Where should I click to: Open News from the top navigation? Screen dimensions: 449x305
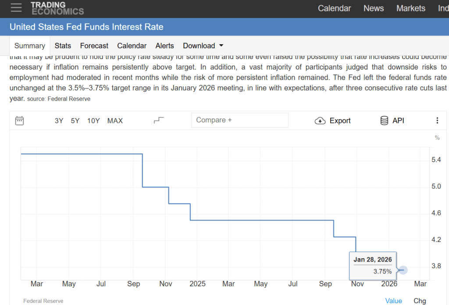coord(374,8)
